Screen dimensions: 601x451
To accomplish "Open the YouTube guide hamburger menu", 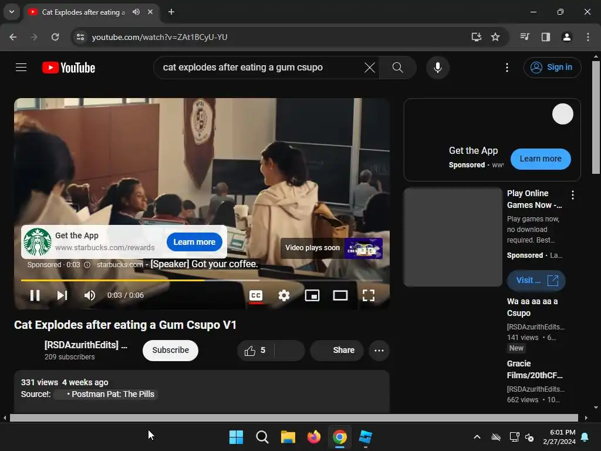I will click(x=21, y=68).
